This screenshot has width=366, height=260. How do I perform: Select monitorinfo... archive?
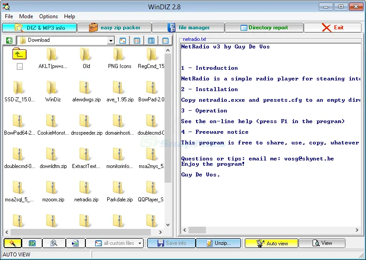pyautogui.click(x=120, y=158)
